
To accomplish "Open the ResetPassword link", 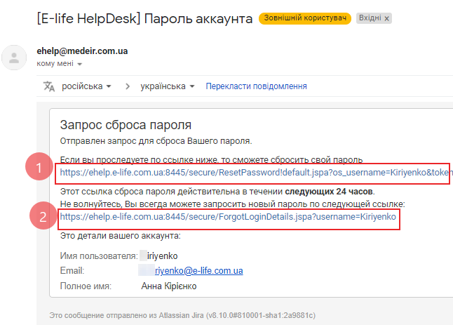I will click(x=256, y=173).
